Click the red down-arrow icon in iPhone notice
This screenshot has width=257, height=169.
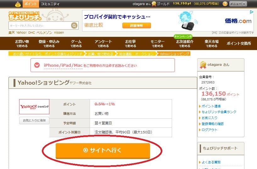(37, 65)
